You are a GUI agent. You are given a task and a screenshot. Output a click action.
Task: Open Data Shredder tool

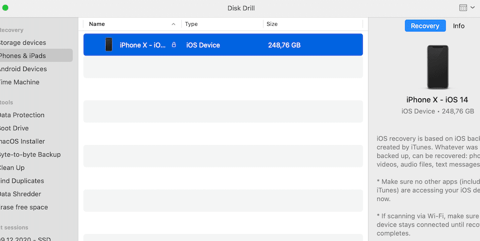pyautogui.click(x=20, y=194)
